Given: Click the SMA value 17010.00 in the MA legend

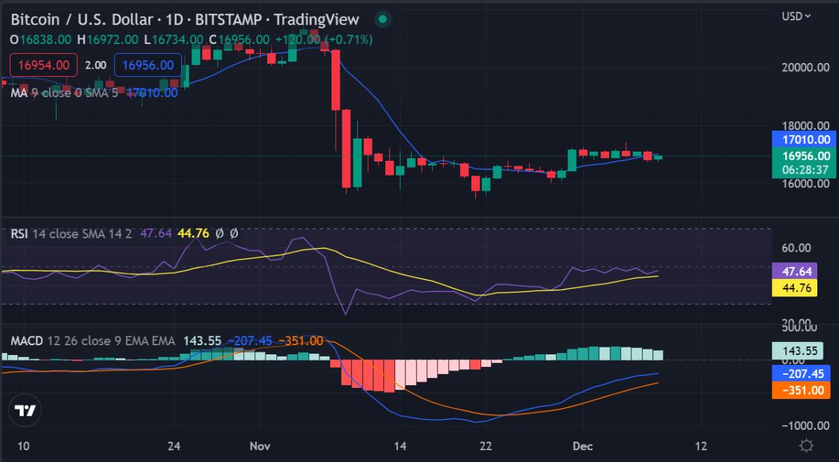Looking at the screenshot, I should pyautogui.click(x=151, y=92).
